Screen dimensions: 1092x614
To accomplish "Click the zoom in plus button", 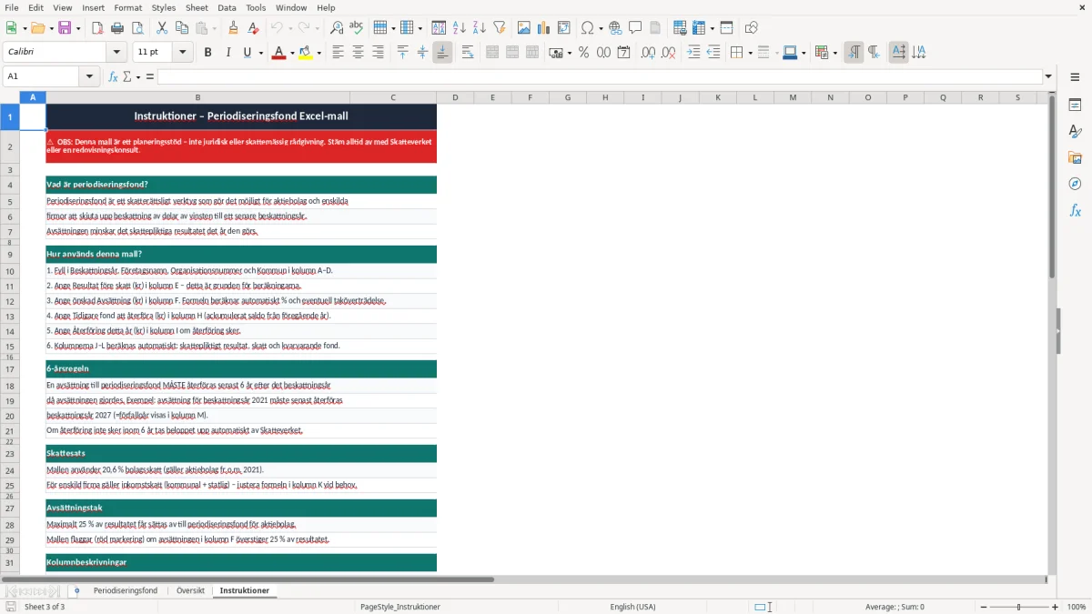I will (x=1056, y=607).
